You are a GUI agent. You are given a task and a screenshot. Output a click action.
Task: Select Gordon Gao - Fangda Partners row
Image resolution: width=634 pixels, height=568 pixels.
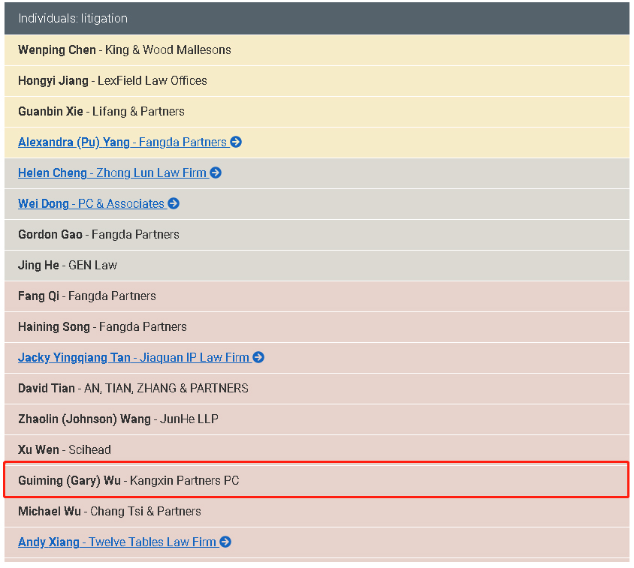[317, 235]
